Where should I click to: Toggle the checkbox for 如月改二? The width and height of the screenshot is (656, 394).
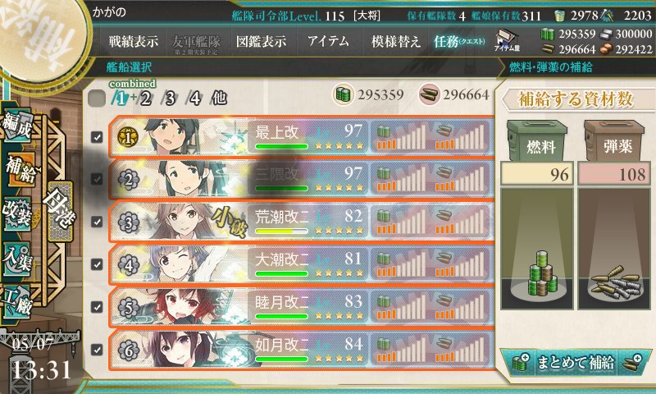click(97, 349)
